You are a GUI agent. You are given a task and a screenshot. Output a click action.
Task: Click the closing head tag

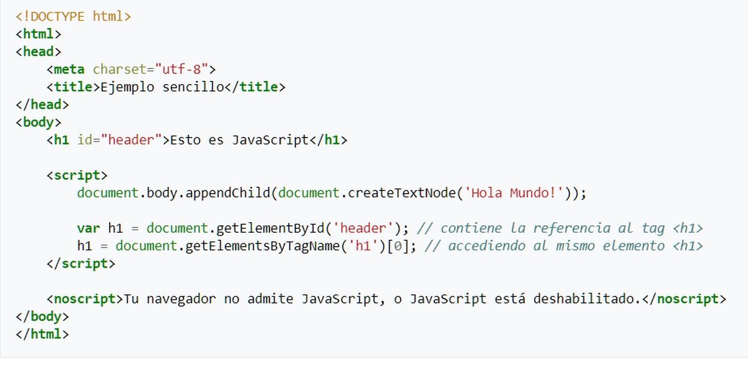tap(42, 105)
